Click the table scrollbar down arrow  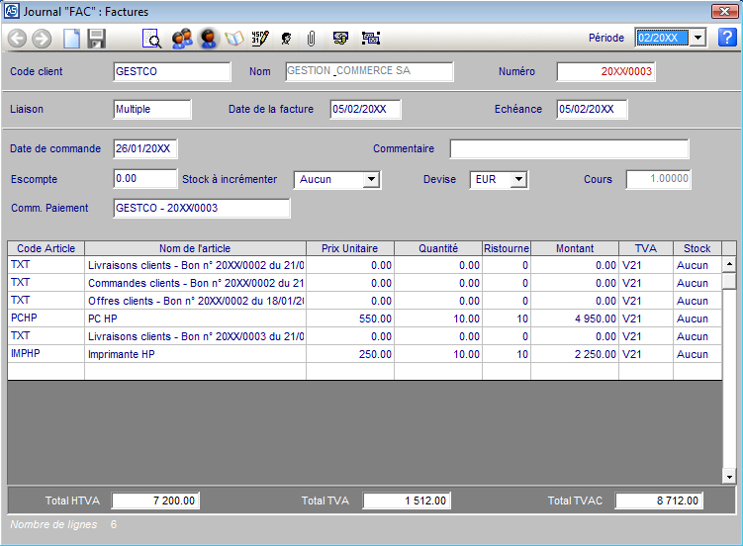tap(729, 477)
